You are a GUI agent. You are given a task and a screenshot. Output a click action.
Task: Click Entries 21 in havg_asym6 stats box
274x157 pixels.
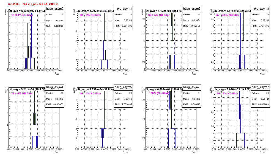pos(192,93)
